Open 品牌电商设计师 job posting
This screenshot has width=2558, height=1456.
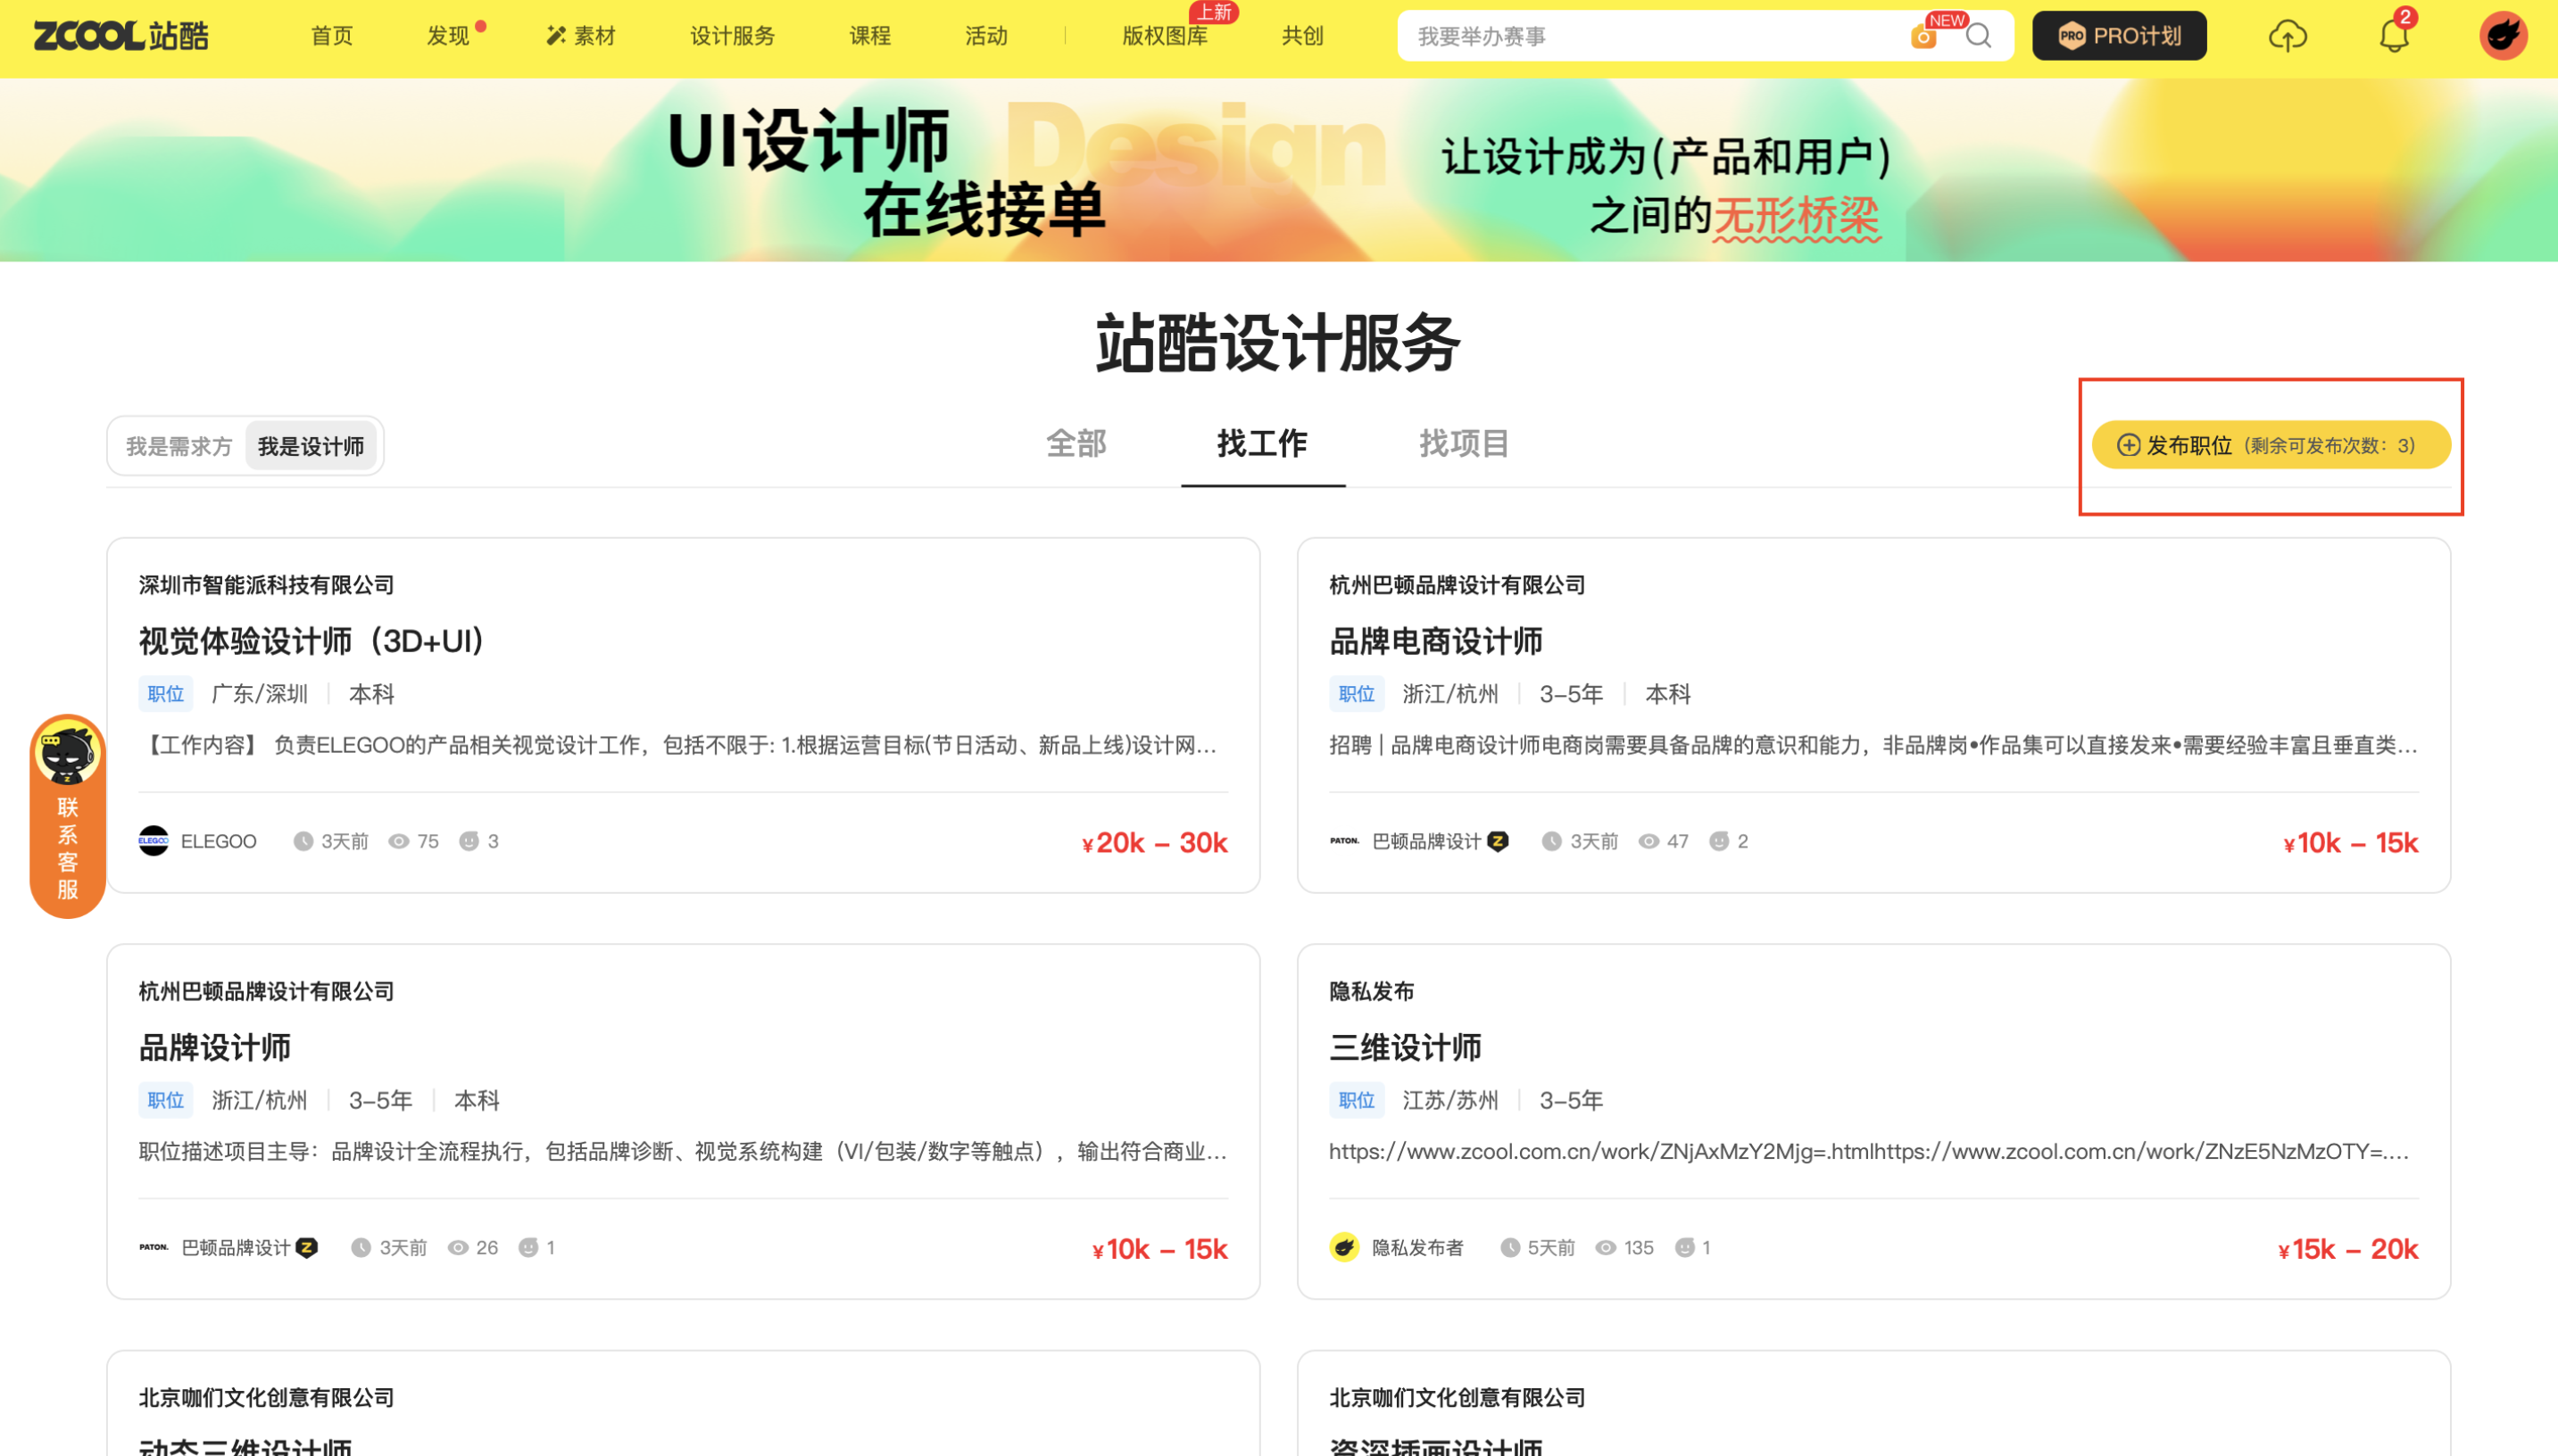click(x=1434, y=641)
